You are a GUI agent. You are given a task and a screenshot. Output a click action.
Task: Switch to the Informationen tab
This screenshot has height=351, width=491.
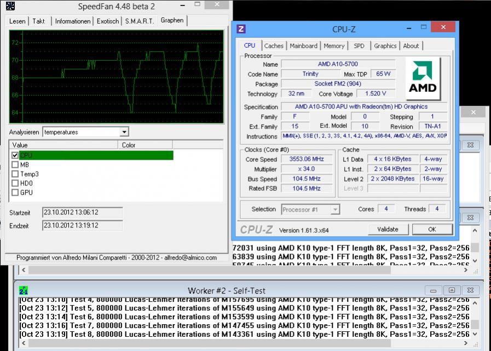[73, 21]
